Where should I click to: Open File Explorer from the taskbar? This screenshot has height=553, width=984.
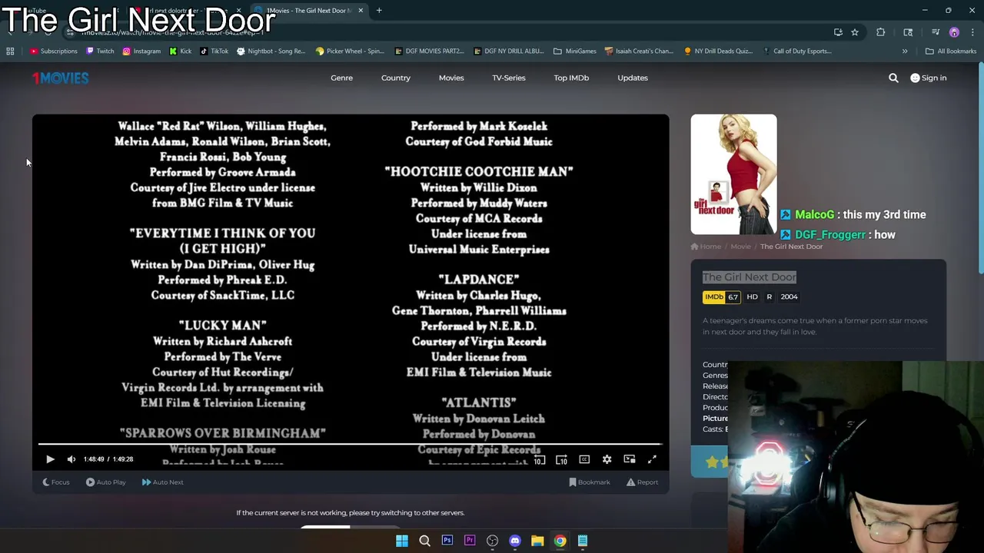coord(537,541)
